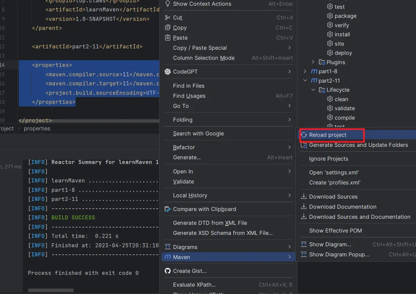
Task: Click the 'Process finished with exit code 0' line
Action: 83,273
